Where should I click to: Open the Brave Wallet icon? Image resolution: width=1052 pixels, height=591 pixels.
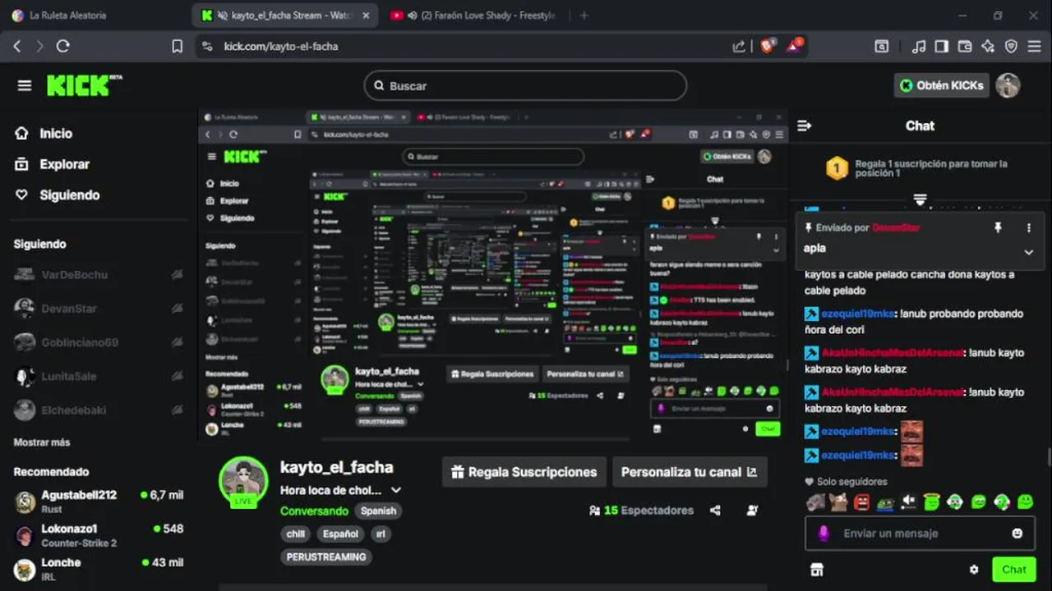point(965,47)
